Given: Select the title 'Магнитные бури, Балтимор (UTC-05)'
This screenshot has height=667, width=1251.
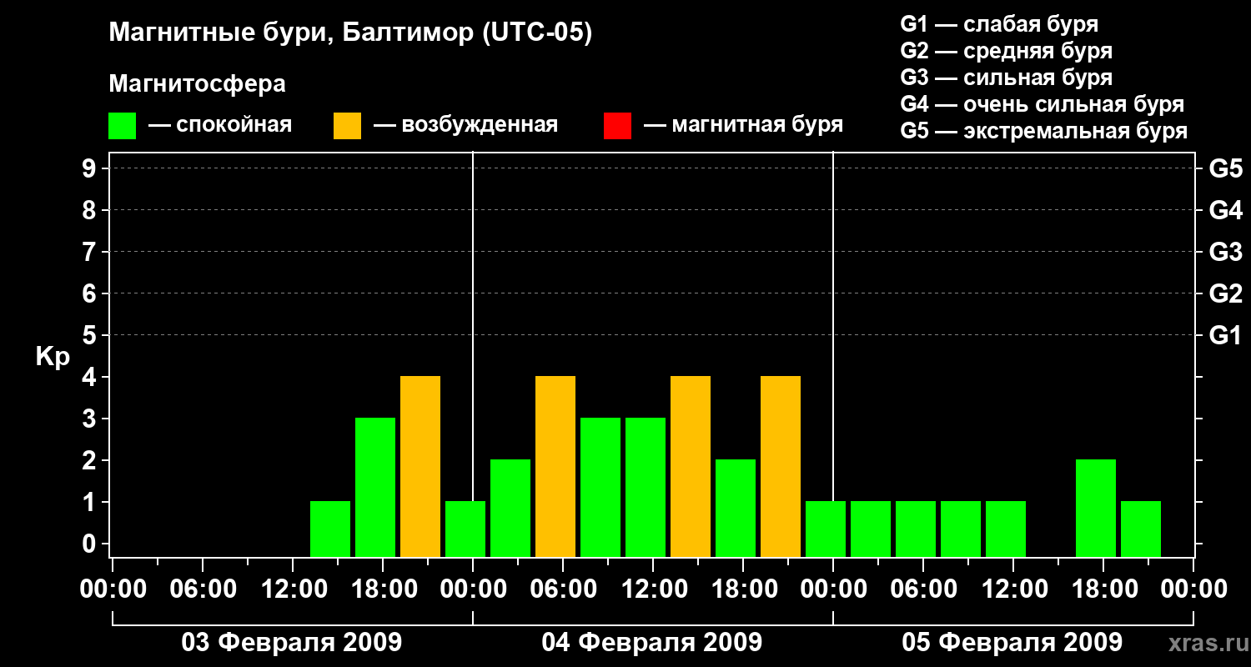Looking at the screenshot, I should click(x=350, y=34).
